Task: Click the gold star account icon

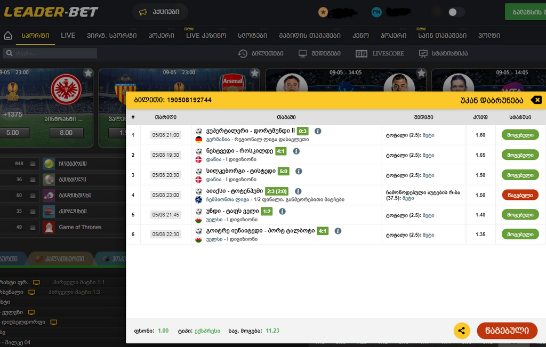Action: [323, 12]
